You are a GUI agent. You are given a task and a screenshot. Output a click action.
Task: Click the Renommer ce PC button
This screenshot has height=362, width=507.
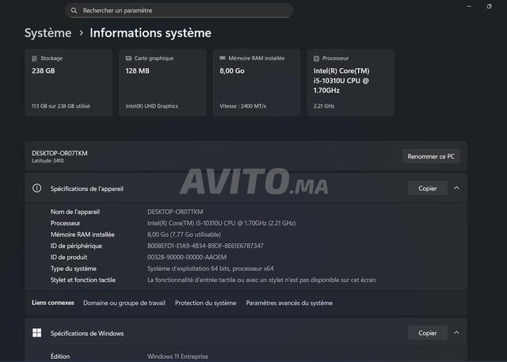point(431,156)
